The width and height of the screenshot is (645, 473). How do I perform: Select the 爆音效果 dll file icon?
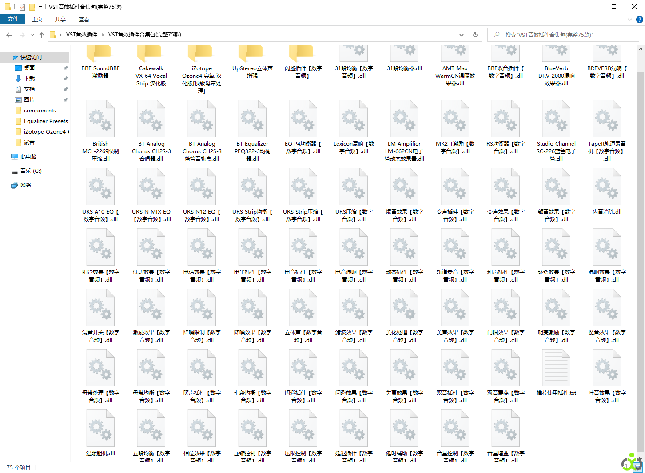[404, 187]
